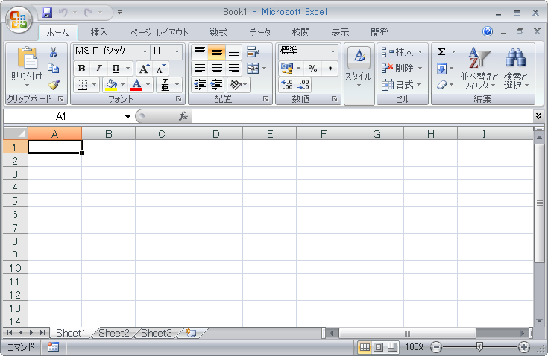Click the text orientation icon
This screenshot has height=356, width=548.
coord(236,85)
